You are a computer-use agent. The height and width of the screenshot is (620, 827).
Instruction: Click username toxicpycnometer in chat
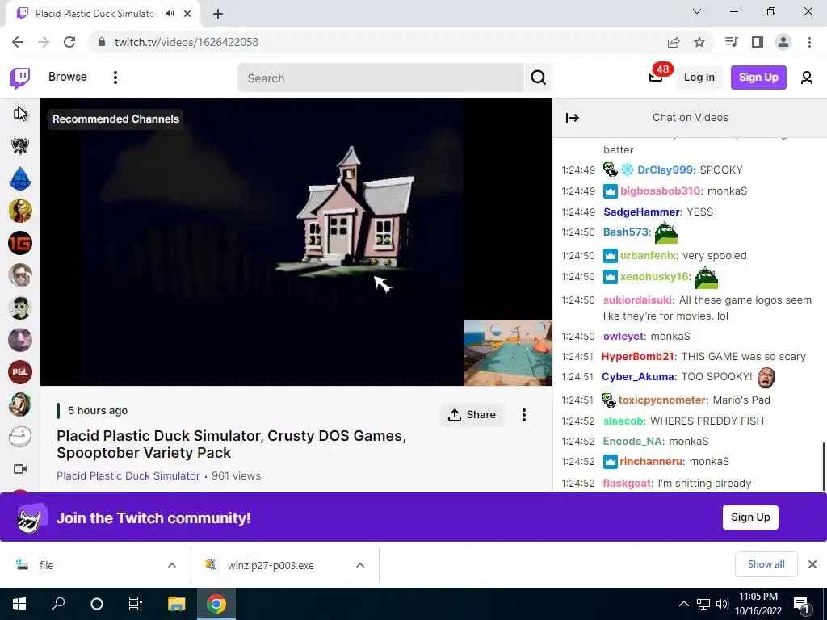pyautogui.click(x=662, y=400)
